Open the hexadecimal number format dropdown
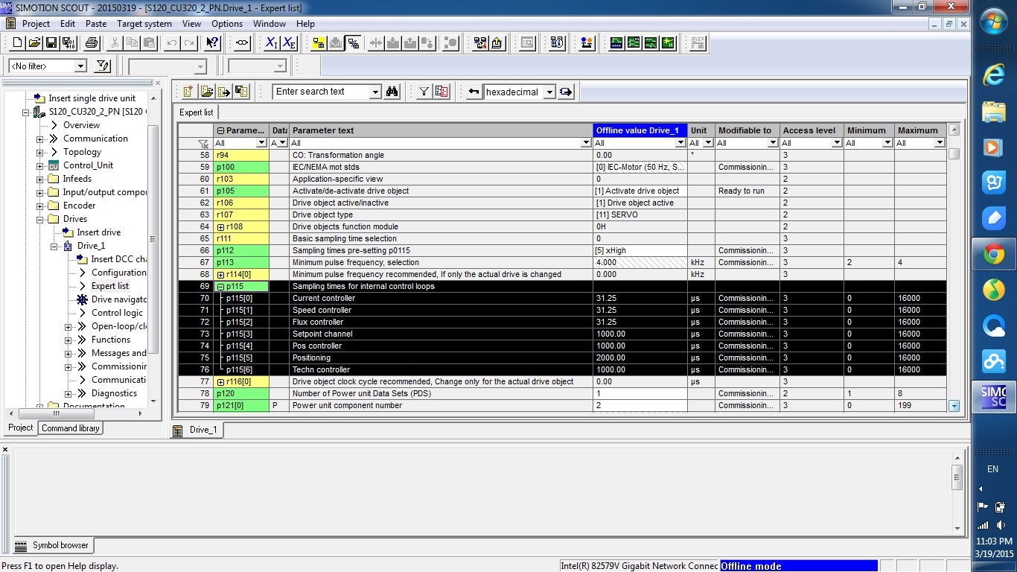 coord(549,92)
